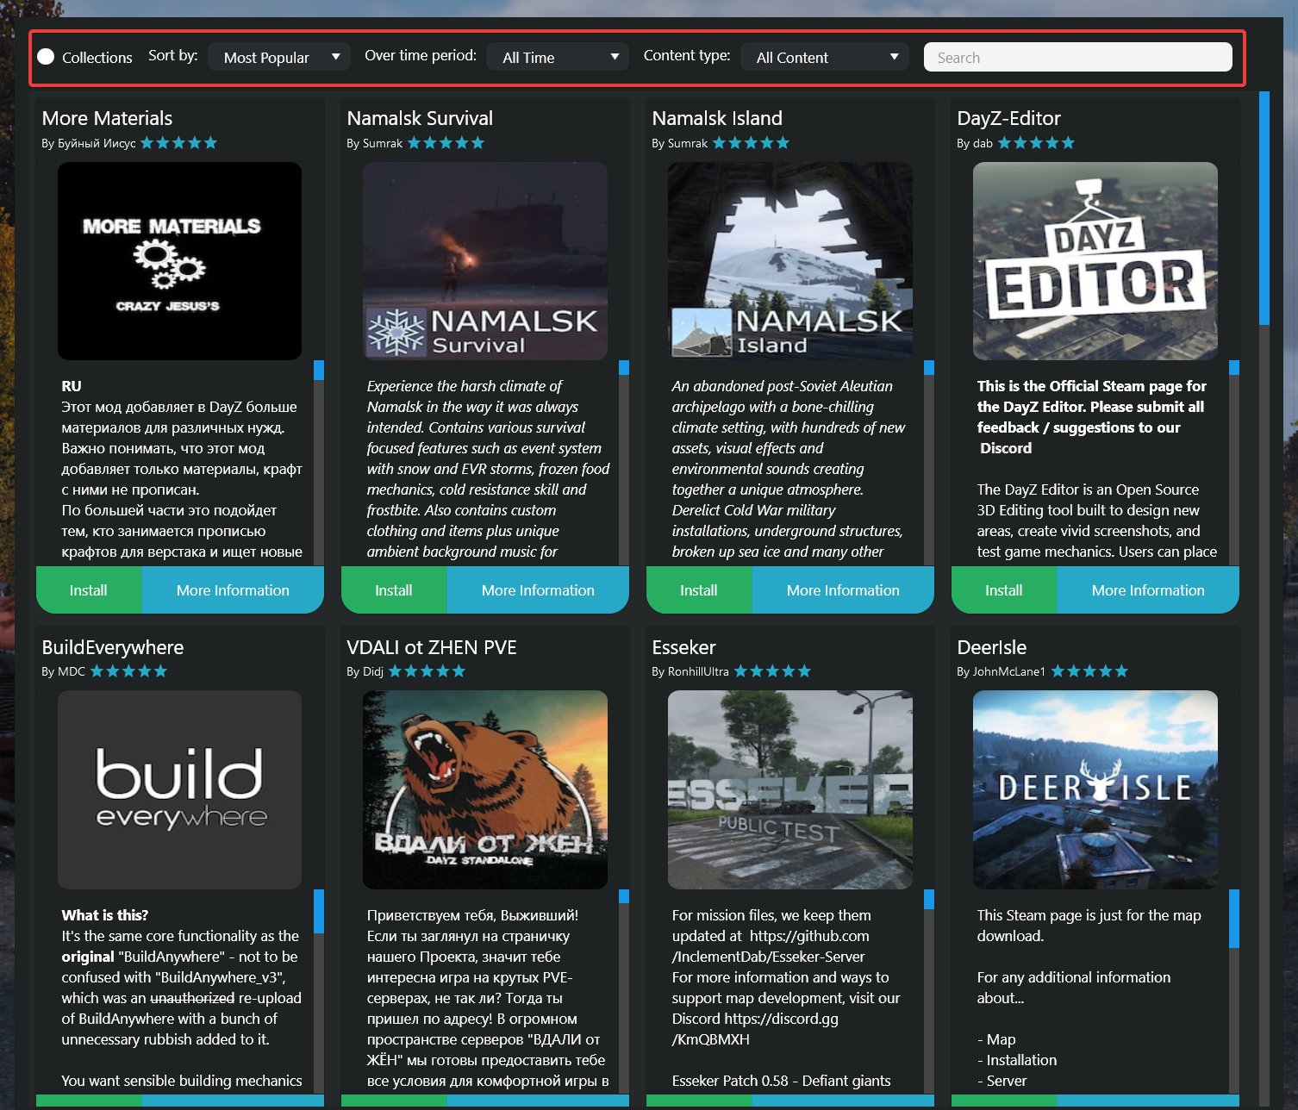This screenshot has width=1298, height=1110.
Task: Open the BuildEverywhere logo thumbnail
Action: click(x=179, y=789)
